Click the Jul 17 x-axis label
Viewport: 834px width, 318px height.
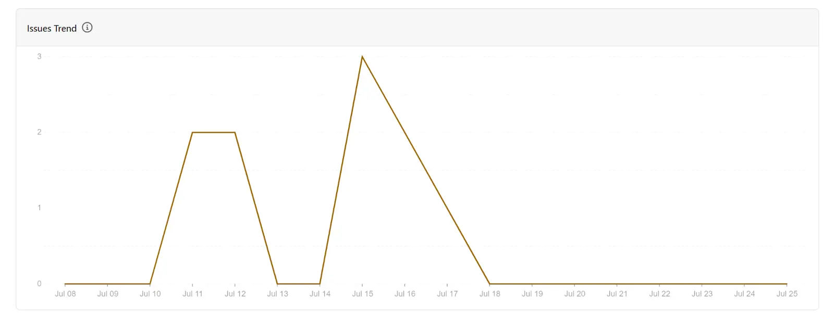(447, 294)
